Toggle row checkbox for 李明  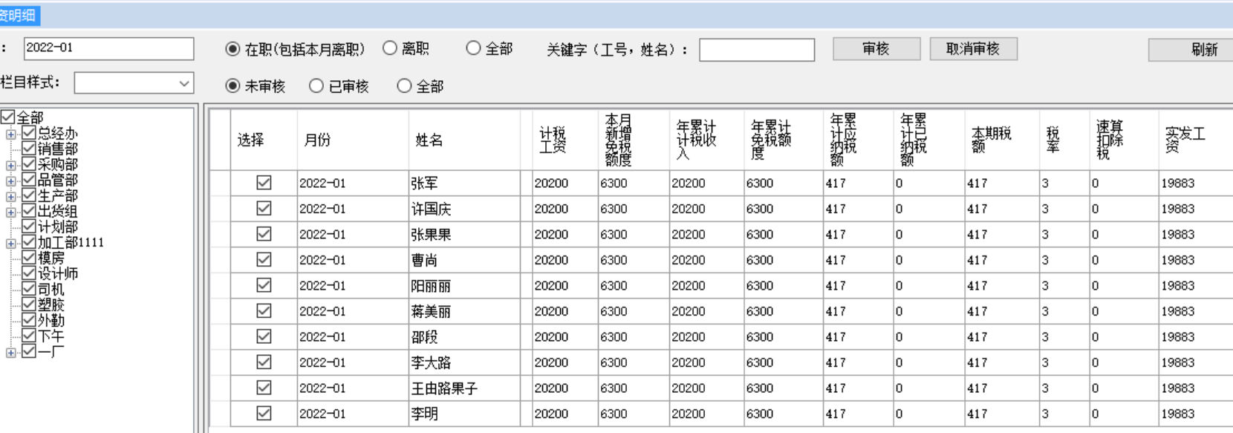(264, 414)
